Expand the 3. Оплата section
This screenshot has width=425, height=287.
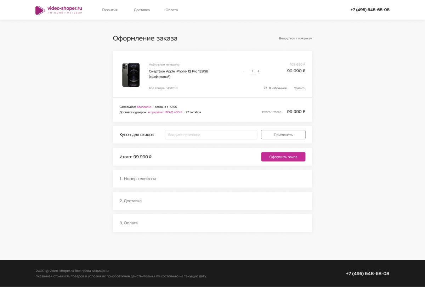(129, 223)
